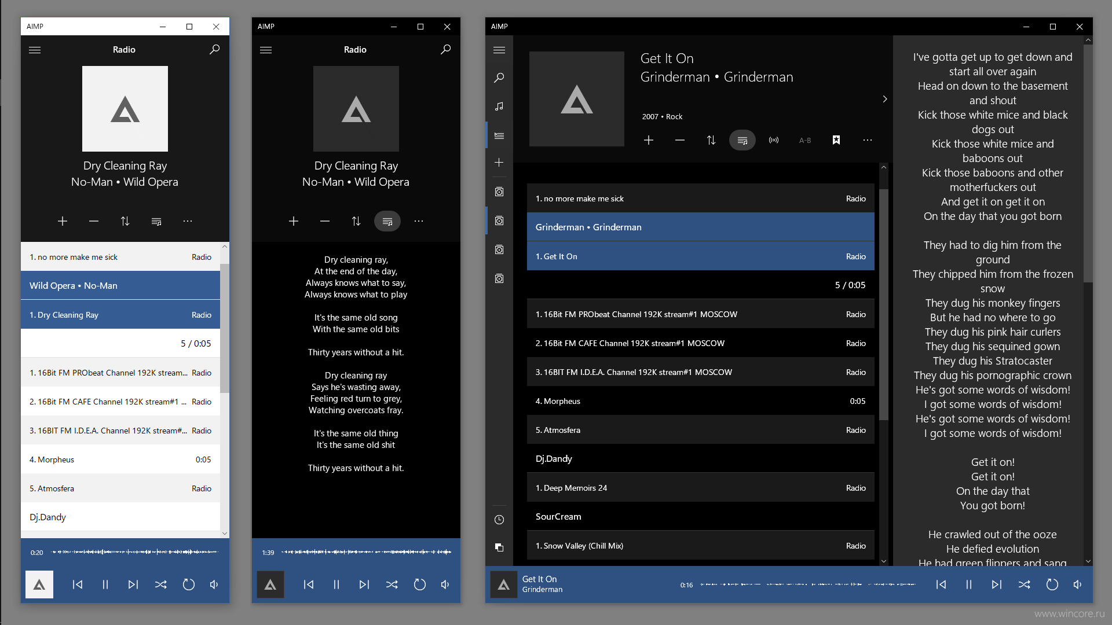Click search icon in wide window sidebar

click(x=499, y=78)
